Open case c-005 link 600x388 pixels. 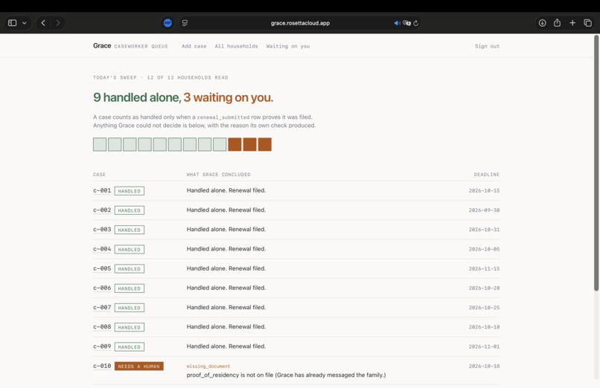point(102,268)
